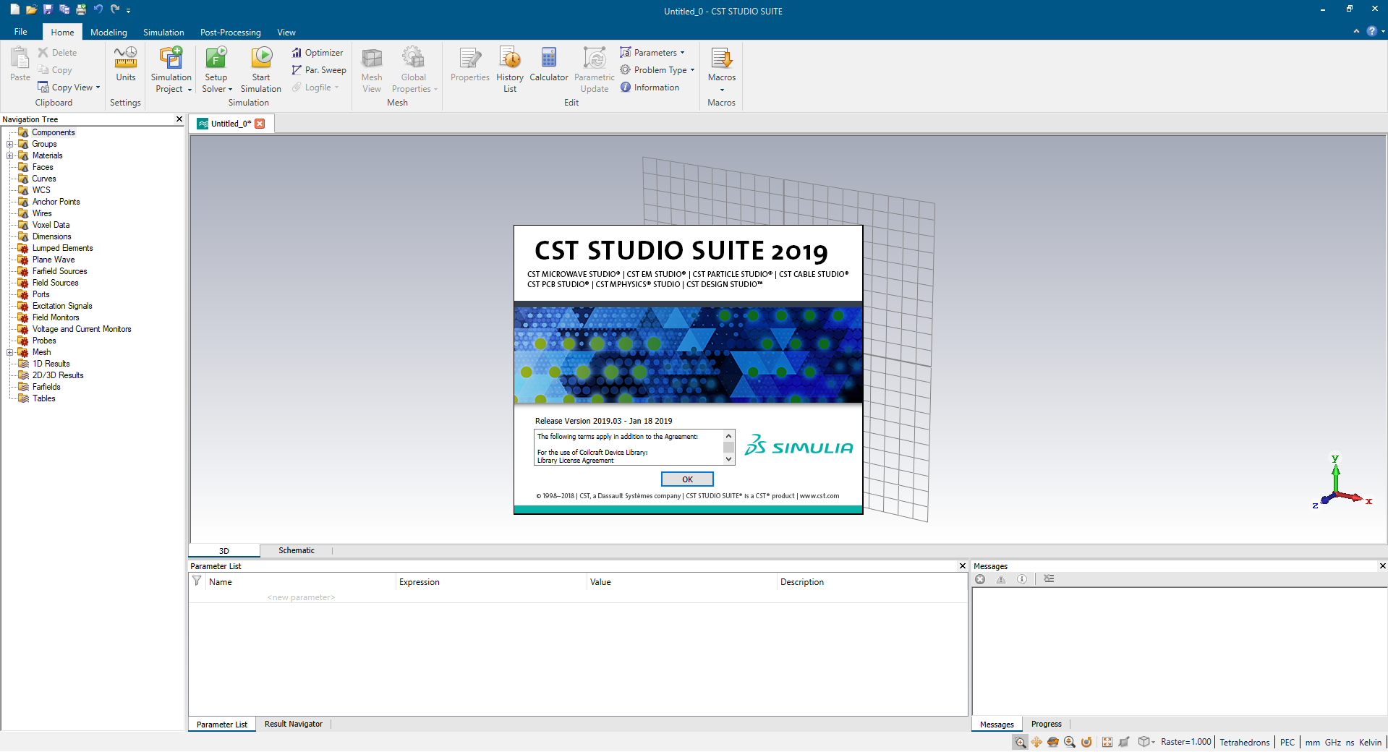Expand the Setup Solver dropdown arrow
Image resolution: width=1388 pixels, height=752 pixels.
pyautogui.click(x=230, y=90)
